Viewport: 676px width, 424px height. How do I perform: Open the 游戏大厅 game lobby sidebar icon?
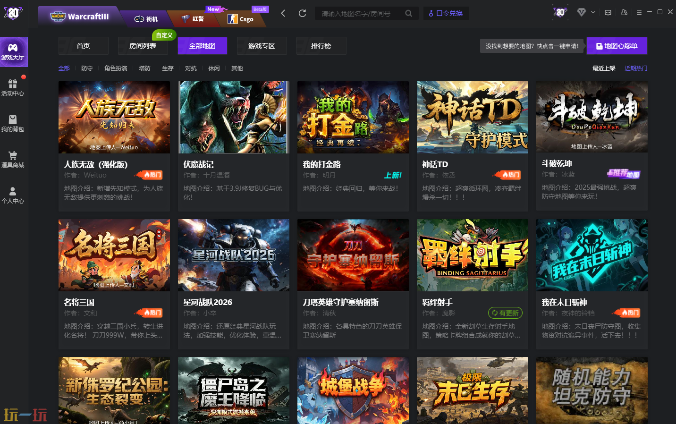(13, 51)
